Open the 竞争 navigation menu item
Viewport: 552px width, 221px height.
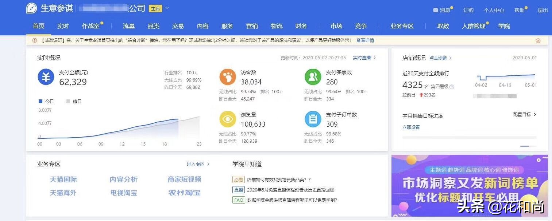[x=360, y=26]
